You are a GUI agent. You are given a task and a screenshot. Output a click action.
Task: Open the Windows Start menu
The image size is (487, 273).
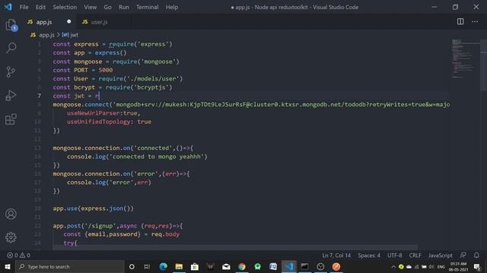[x=8, y=266]
